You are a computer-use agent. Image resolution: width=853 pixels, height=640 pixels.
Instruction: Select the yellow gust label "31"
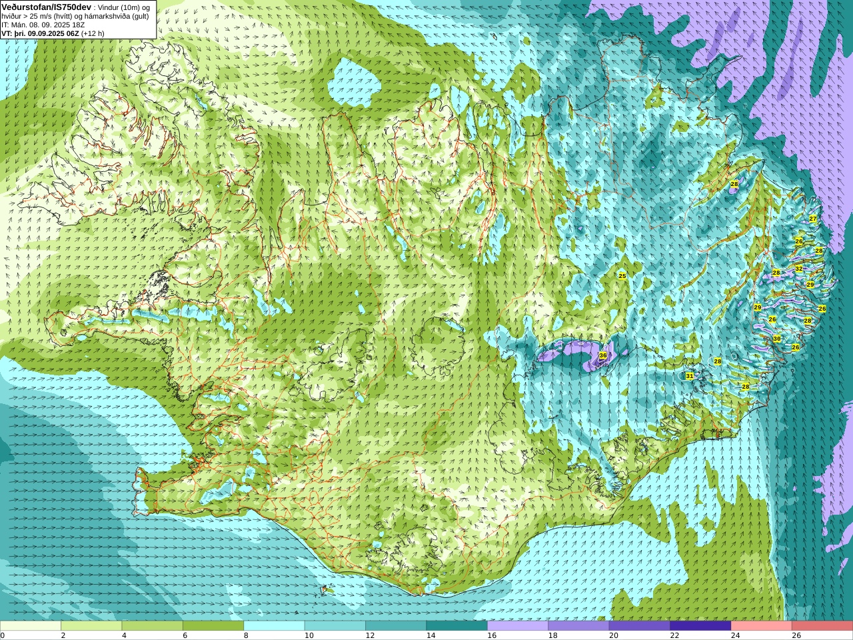click(x=690, y=377)
